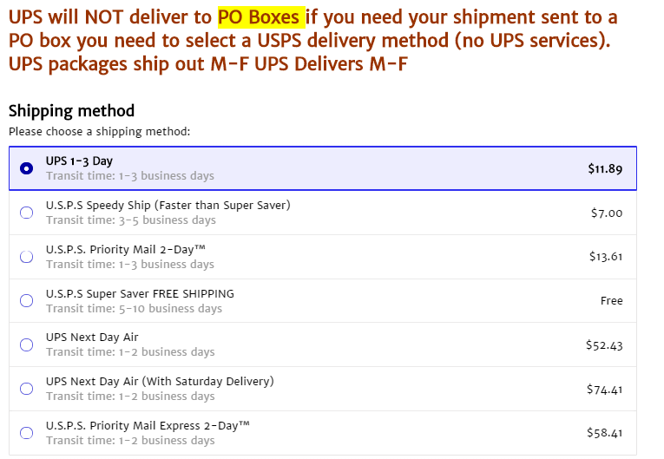Screen dimensions: 664x459
Task: Click the Shipping method heading
Action: 71,111
